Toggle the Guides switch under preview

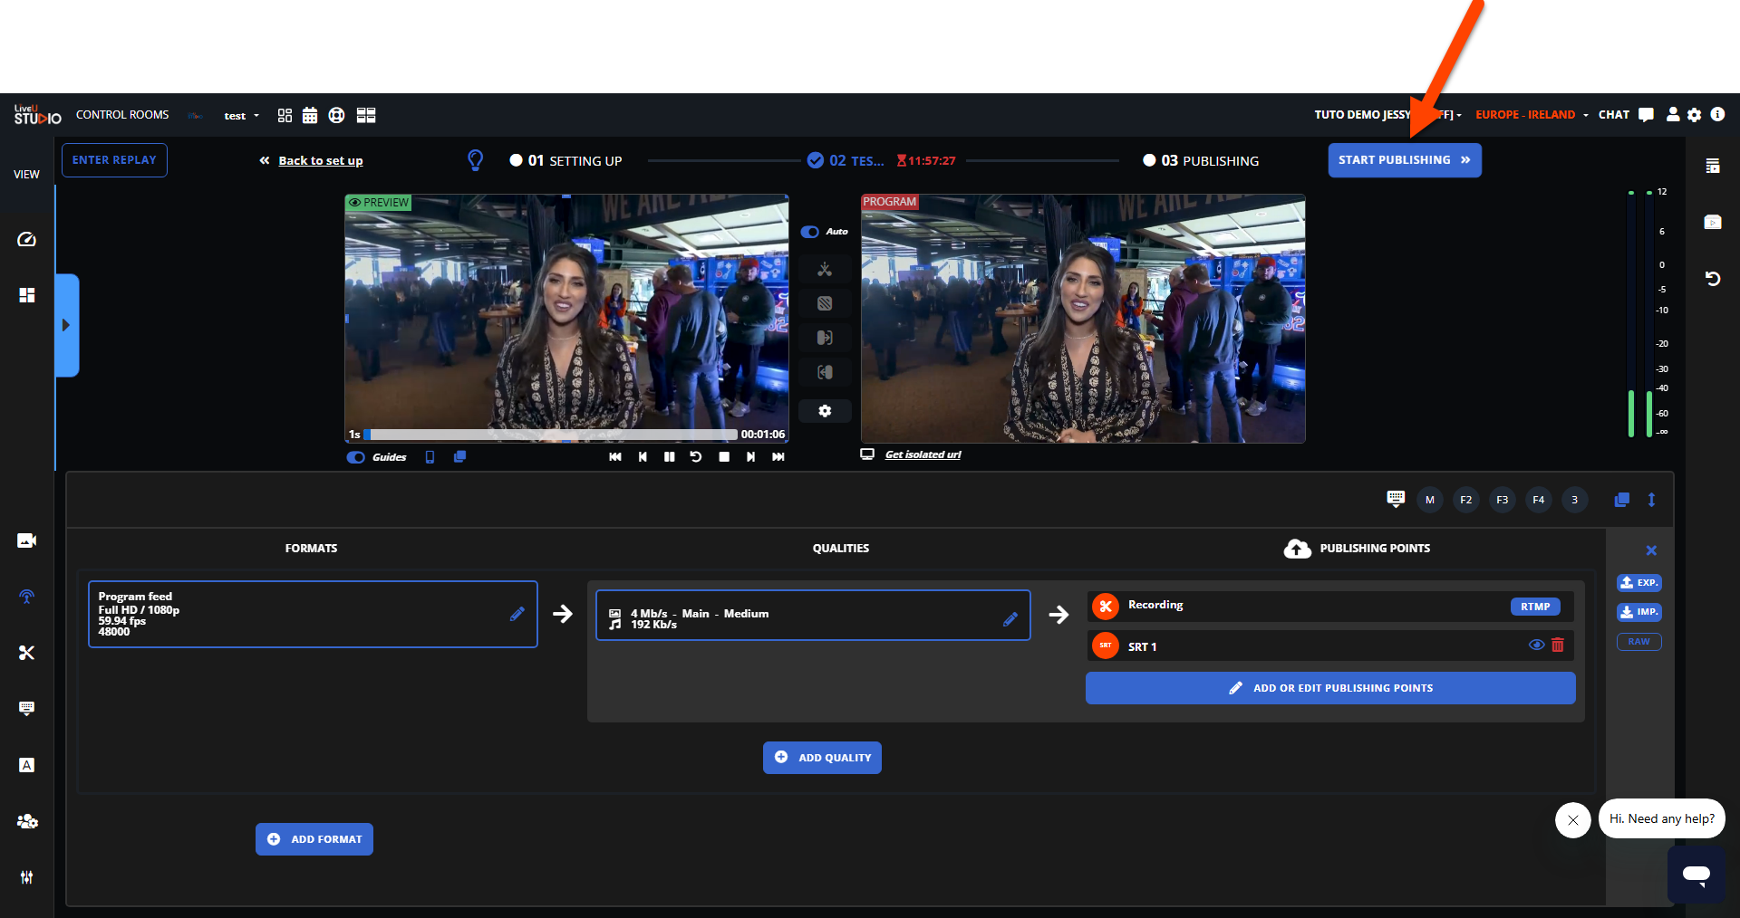(356, 457)
